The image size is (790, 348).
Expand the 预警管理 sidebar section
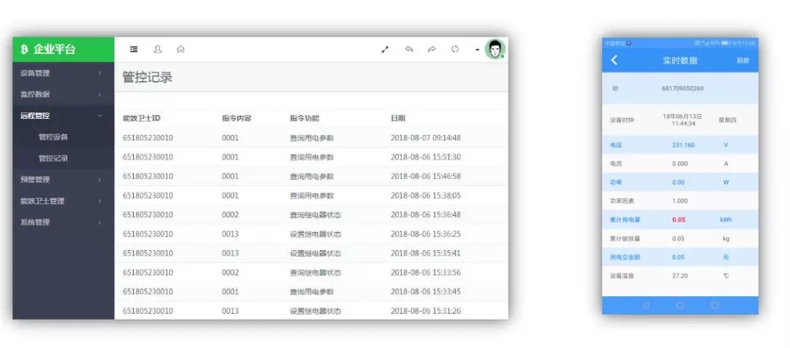[61, 179]
